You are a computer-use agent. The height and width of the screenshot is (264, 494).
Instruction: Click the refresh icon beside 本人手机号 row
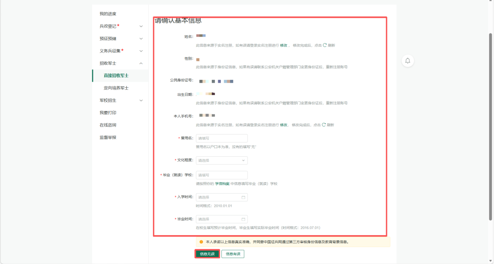coord(324,124)
